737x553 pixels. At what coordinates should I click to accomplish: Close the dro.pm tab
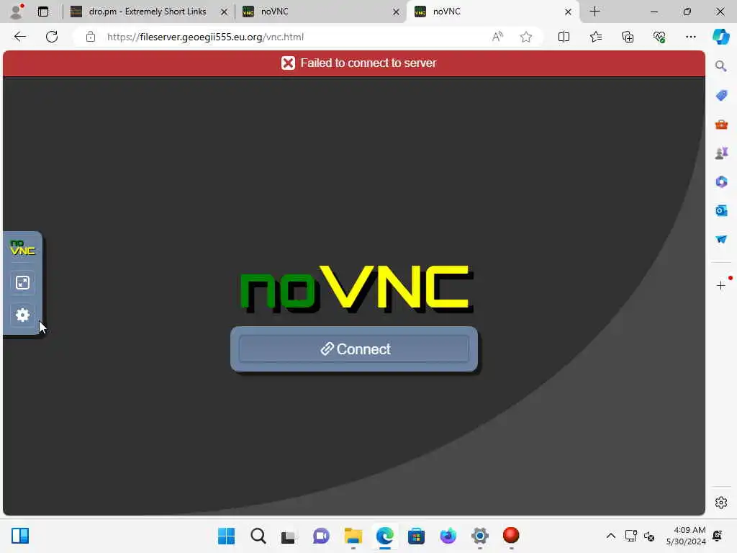225,12
